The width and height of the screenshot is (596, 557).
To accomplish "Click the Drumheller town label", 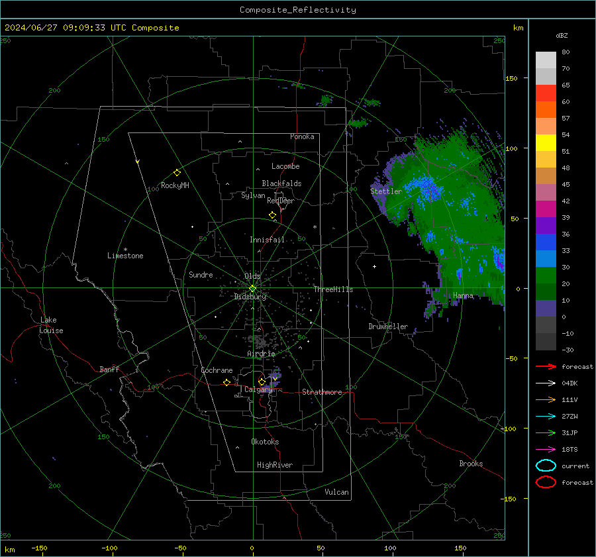I will coord(388,327).
